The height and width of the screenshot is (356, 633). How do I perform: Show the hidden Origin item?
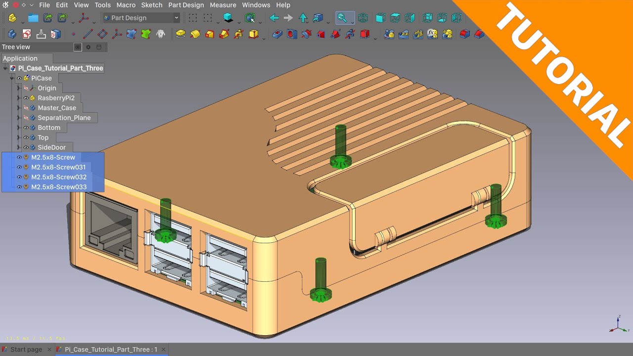pos(26,88)
